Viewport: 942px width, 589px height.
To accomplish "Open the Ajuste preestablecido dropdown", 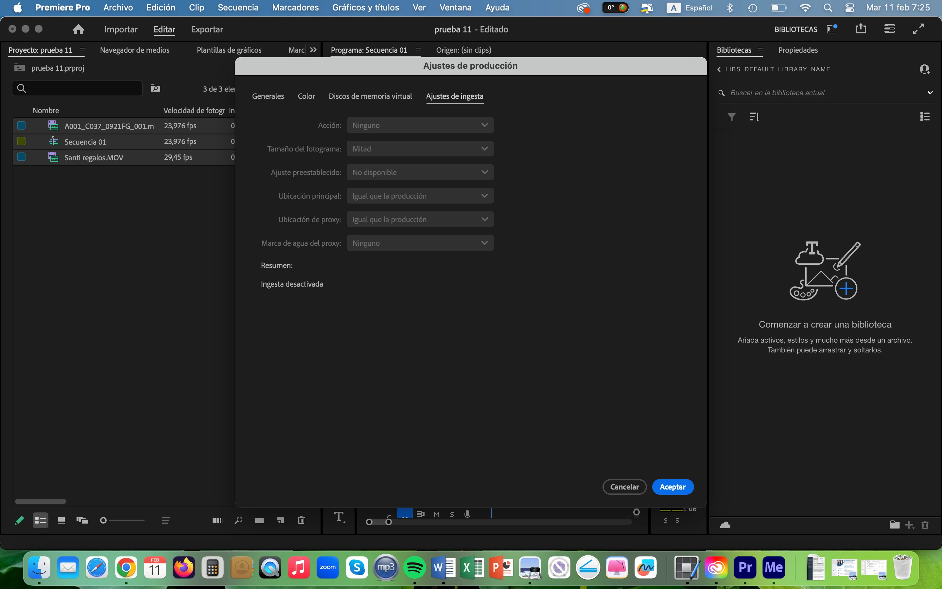I will click(x=420, y=172).
